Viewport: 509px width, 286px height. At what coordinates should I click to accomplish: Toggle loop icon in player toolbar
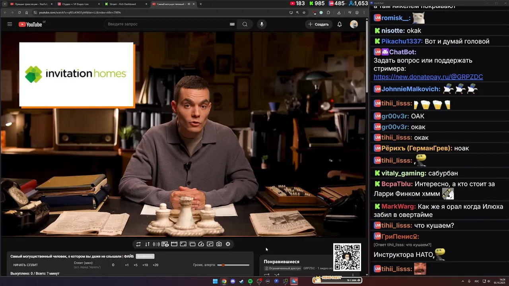[x=138, y=244]
